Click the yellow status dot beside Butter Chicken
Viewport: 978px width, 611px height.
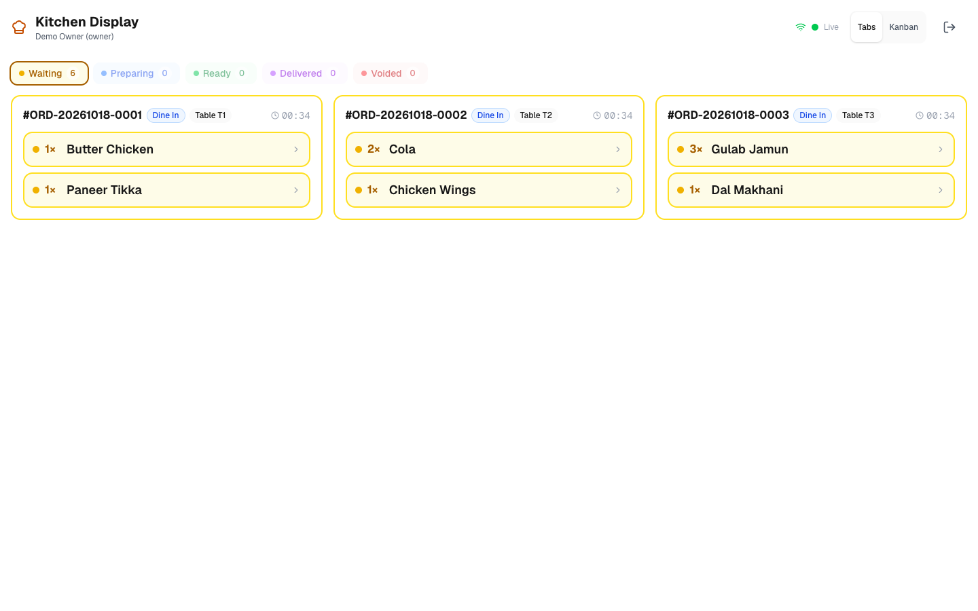36,149
